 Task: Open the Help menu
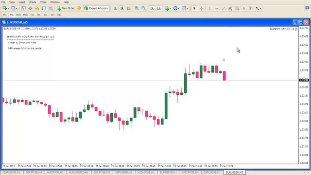point(66,2)
